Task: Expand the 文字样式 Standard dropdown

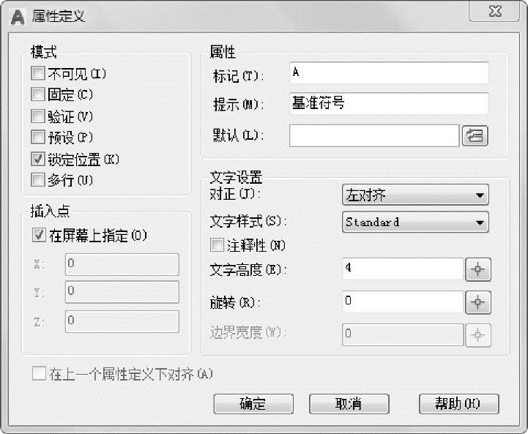Action: [415, 222]
